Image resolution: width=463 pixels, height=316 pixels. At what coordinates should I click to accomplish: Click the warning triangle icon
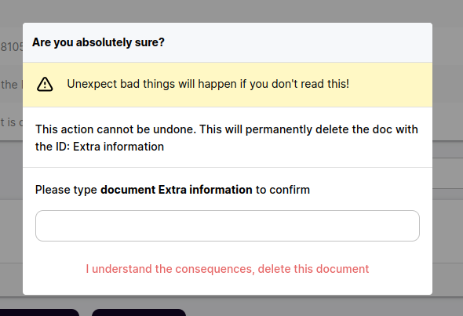[x=45, y=85]
